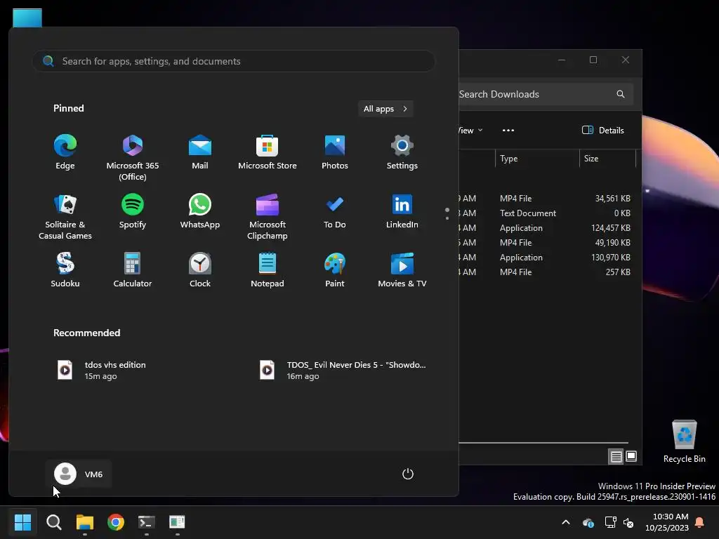Click Search Downloads box in File Explorer
Screen dimensions: 719x539
[546, 94]
